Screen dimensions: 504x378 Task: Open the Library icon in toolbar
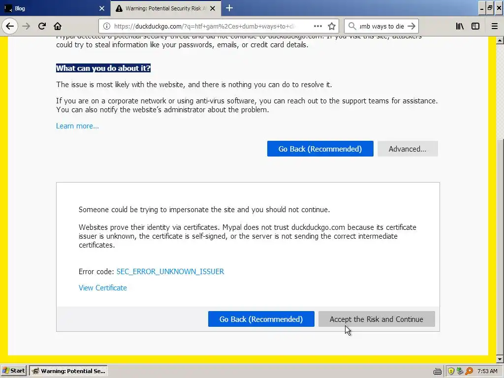[x=460, y=26]
